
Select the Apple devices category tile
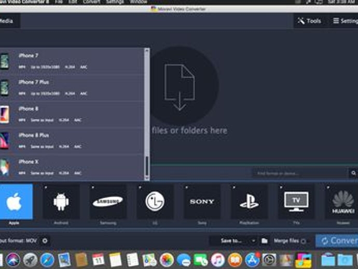[16, 201]
